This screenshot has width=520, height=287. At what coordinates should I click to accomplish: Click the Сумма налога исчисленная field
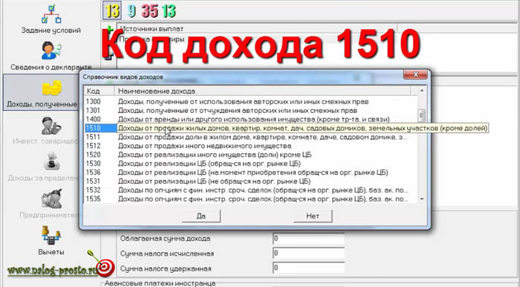pos(308,254)
